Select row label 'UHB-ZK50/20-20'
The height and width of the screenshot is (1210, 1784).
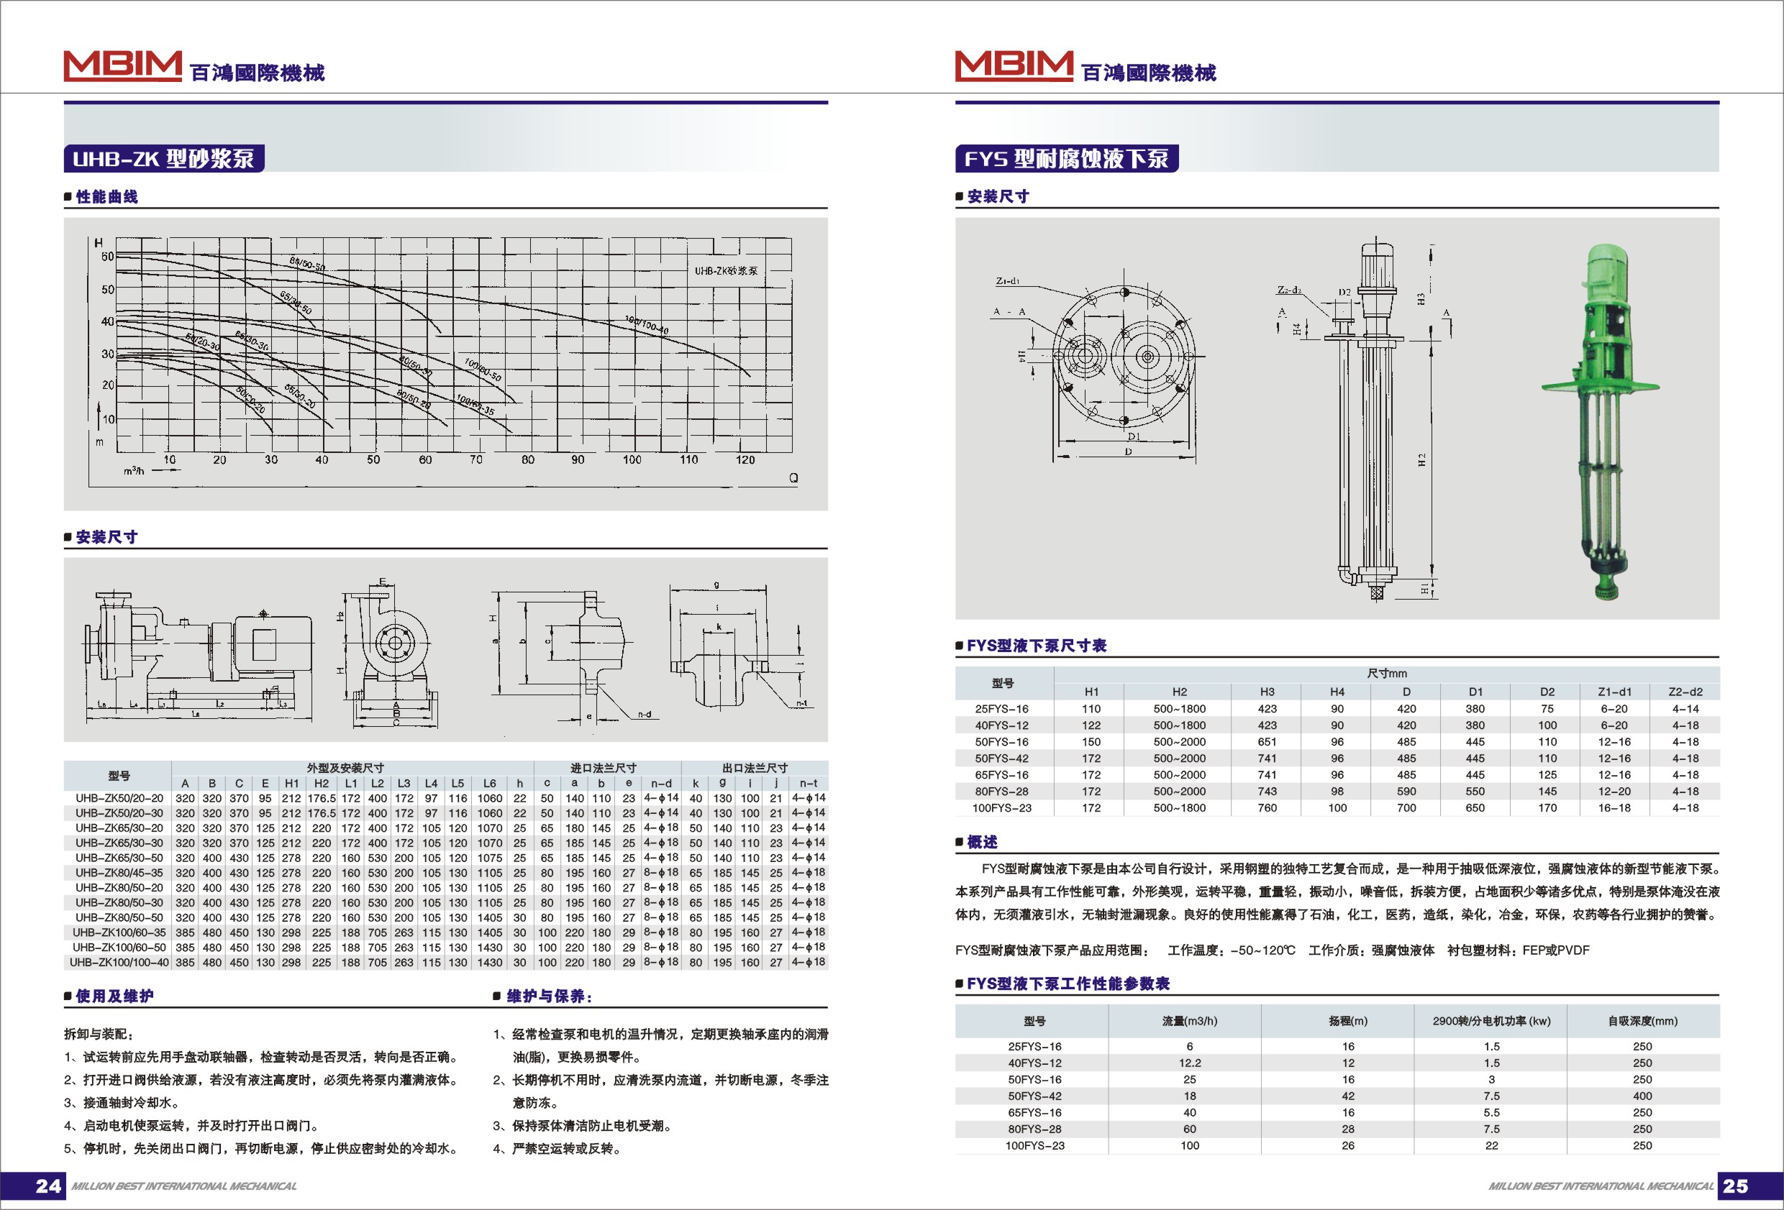[119, 798]
